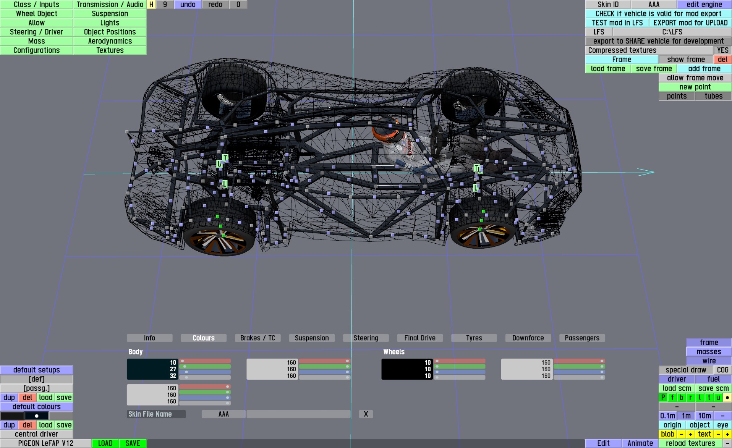The image size is (732, 448).
Task: Switch to the Tyres tab
Action: (474, 338)
